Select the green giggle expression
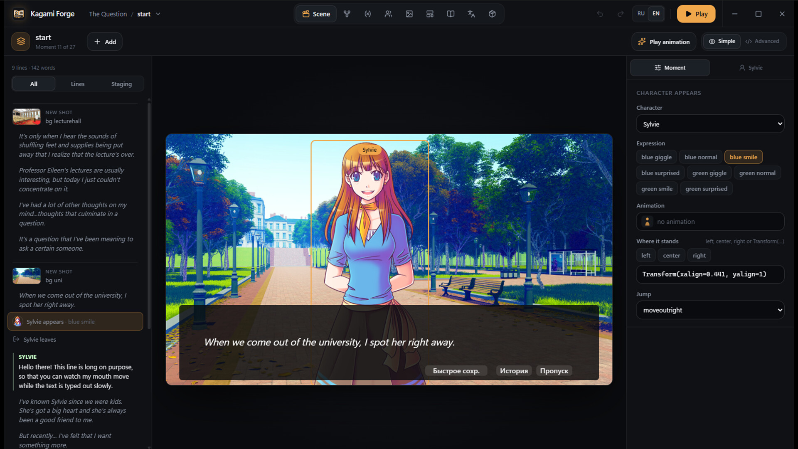 pos(709,173)
